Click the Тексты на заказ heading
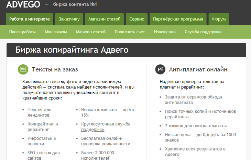The width and height of the screenshot is (251, 160). (x=55, y=69)
